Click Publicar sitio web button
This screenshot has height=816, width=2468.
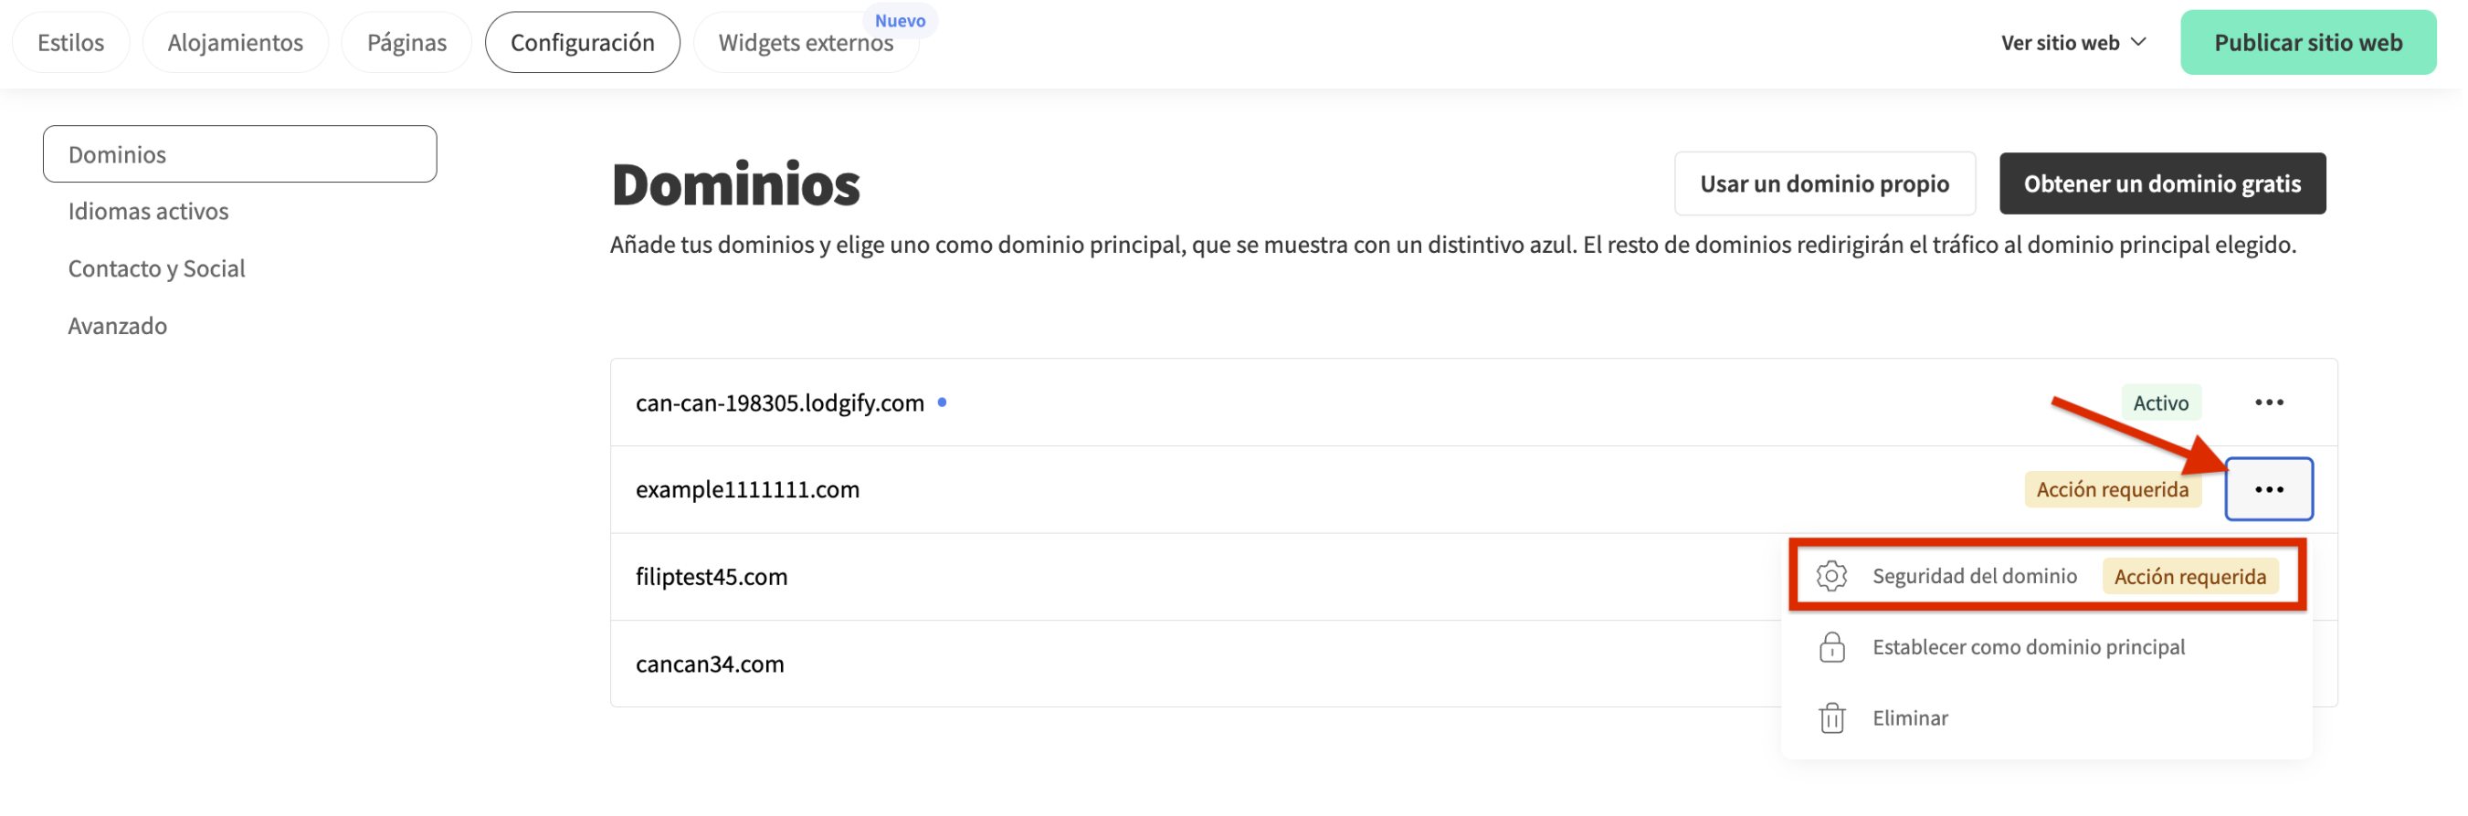2307,42
